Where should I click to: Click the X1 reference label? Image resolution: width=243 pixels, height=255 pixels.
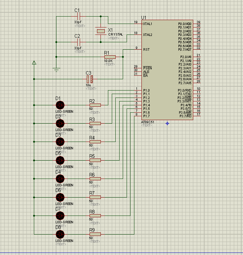click(x=110, y=30)
